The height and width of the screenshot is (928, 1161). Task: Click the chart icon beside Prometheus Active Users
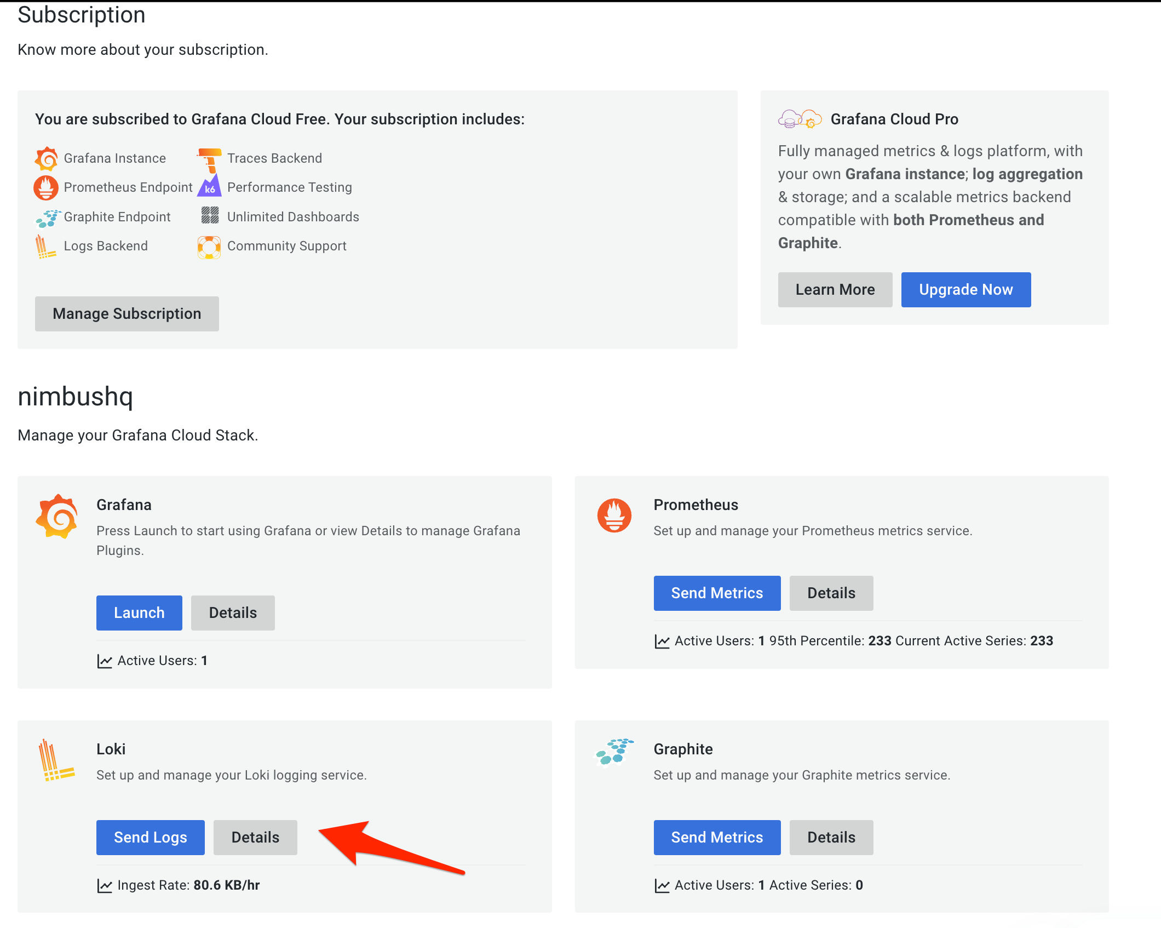662,641
